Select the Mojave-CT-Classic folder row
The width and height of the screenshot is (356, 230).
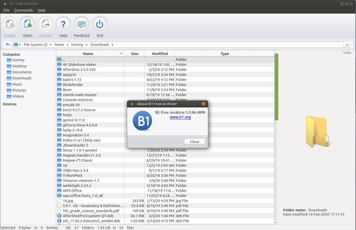point(165,160)
